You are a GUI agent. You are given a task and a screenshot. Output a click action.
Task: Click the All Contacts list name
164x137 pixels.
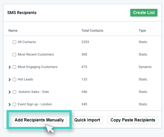pyautogui.click(x=27, y=42)
